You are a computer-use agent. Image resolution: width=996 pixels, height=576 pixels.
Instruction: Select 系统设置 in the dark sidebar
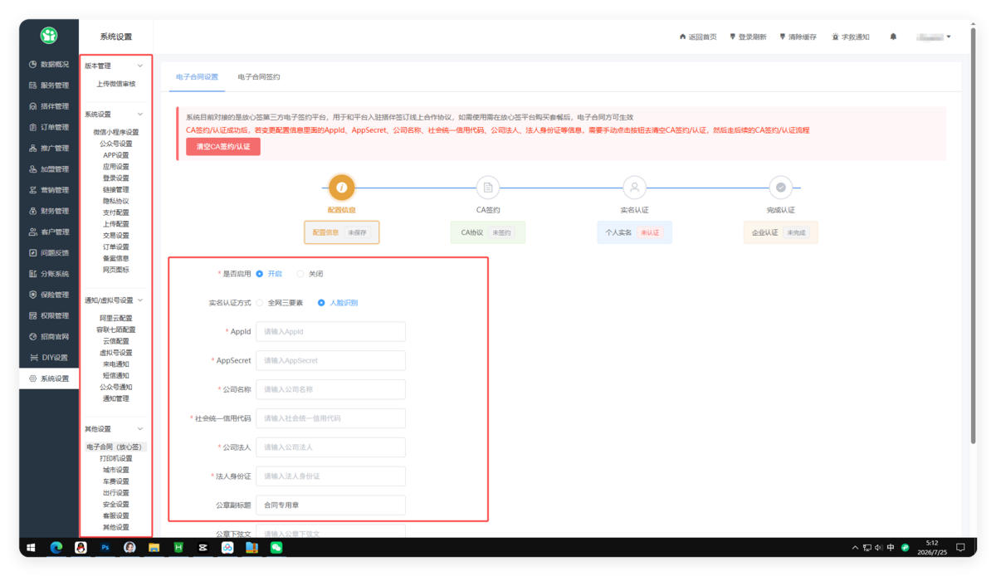pyautogui.click(x=49, y=378)
